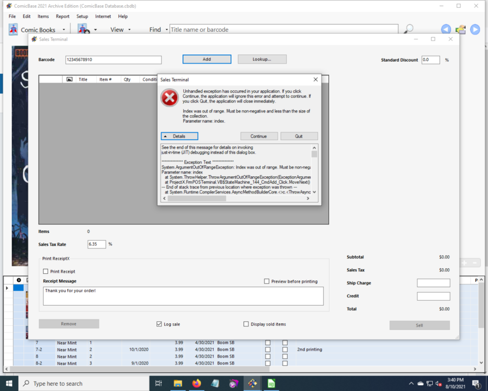
Task: Open the Internet menu
Action: [103, 16]
